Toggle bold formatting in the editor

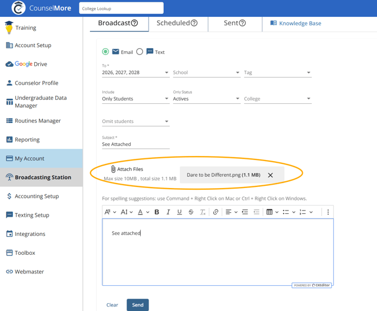(156, 212)
